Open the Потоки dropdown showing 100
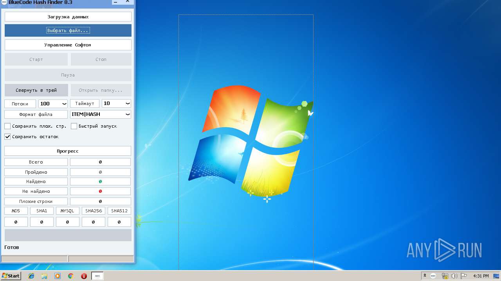501x281 pixels. click(x=53, y=103)
